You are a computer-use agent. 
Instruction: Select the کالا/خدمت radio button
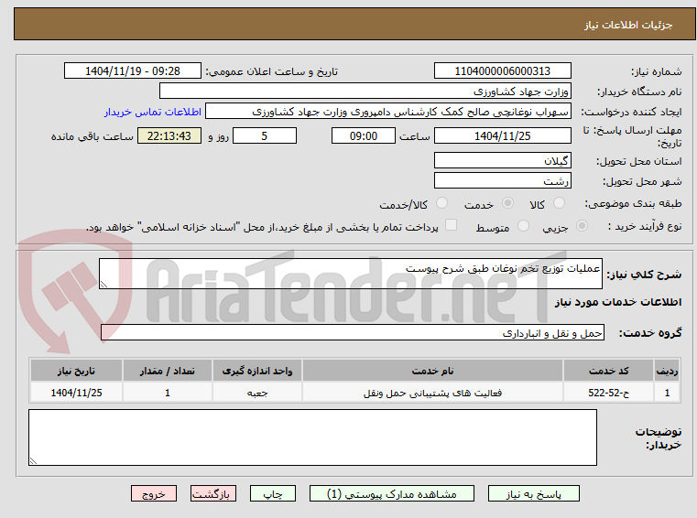click(x=441, y=203)
